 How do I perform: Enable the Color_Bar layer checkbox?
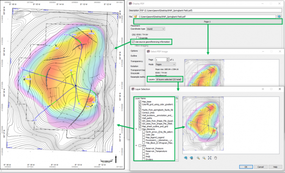[143, 135]
